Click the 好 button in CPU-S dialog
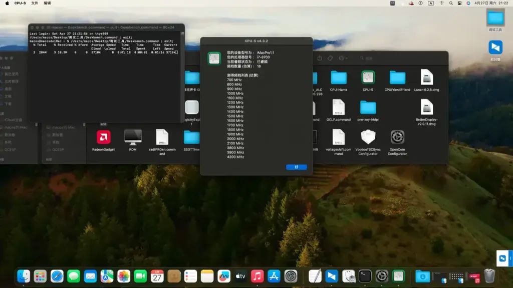Screen dimensions: 513x288 pyautogui.click(x=296, y=167)
